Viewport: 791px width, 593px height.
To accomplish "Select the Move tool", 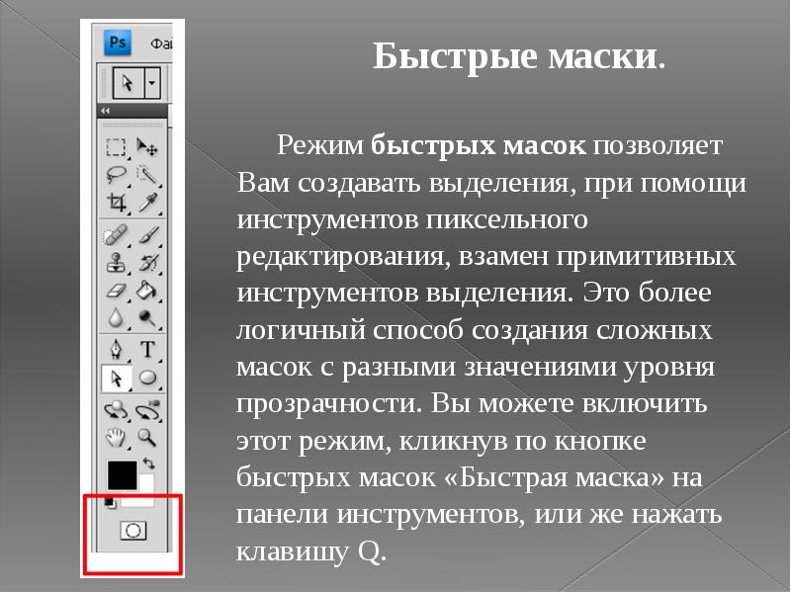I will pos(147,147).
